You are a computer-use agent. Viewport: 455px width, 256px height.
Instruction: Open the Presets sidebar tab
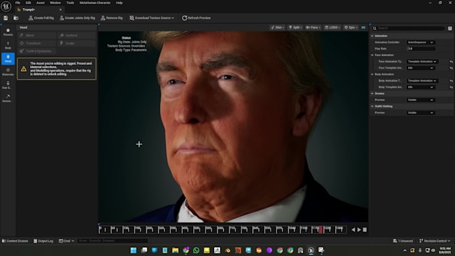[8, 32]
